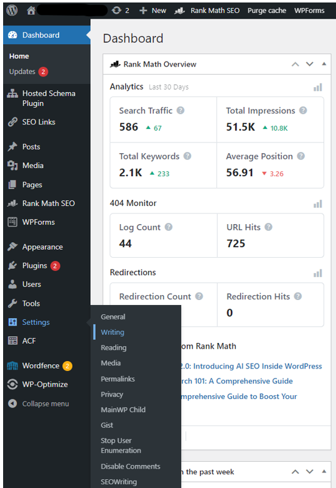The height and width of the screenshot is (488, 336).
Task: Open Comprehensive Guide to Boost Your link
Action: tap(239, 396)
